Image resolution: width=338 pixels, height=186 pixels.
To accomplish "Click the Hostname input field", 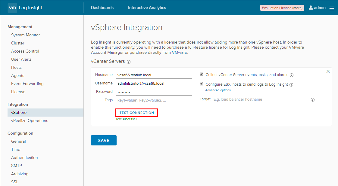I will [154, 75].
